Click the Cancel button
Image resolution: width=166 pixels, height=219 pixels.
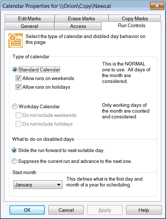click(66, 210)
